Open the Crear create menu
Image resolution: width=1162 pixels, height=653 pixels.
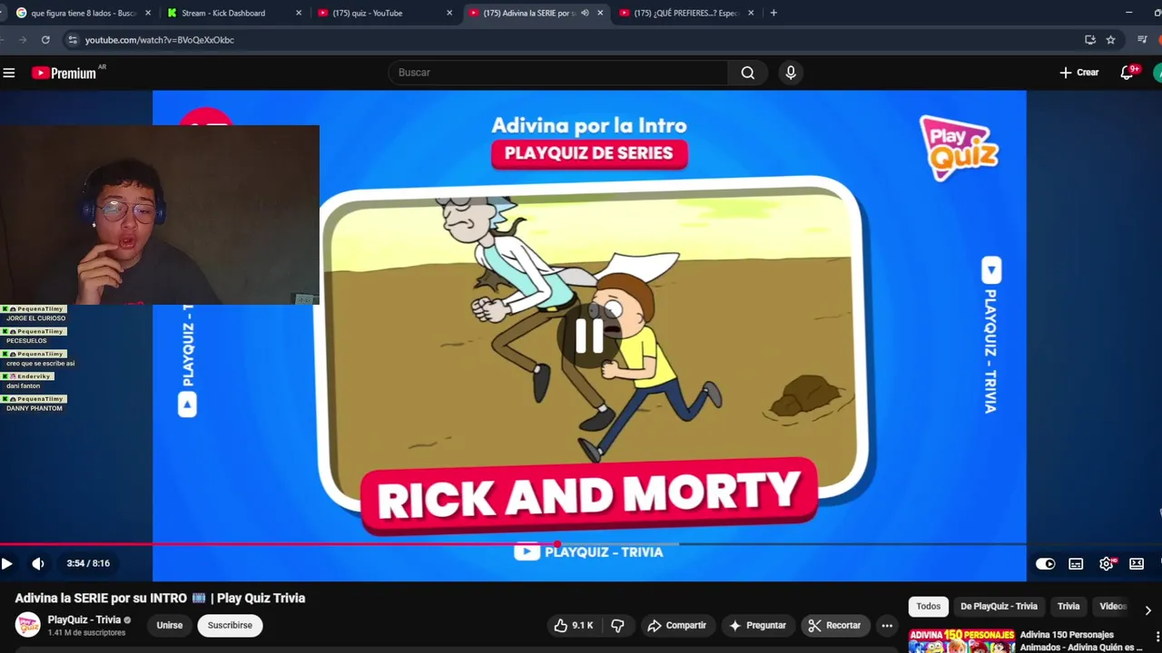(1078, 73)
